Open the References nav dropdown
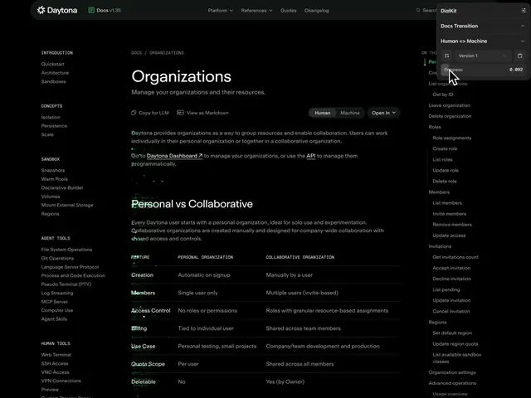The height and width of the screenshot is (398, 531). [x=256, y=11]
